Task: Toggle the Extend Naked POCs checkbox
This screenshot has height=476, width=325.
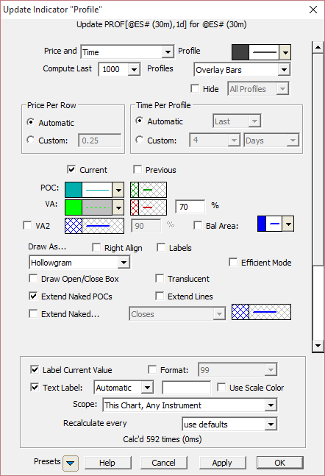Action: [33, 296]
